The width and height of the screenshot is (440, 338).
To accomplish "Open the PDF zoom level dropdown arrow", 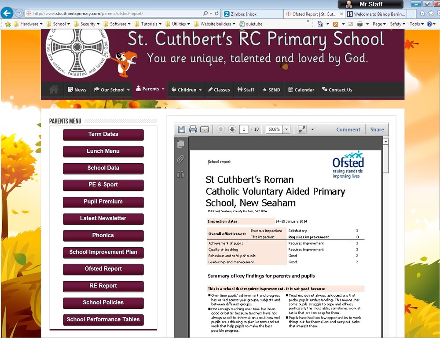I will pos(286,129).
